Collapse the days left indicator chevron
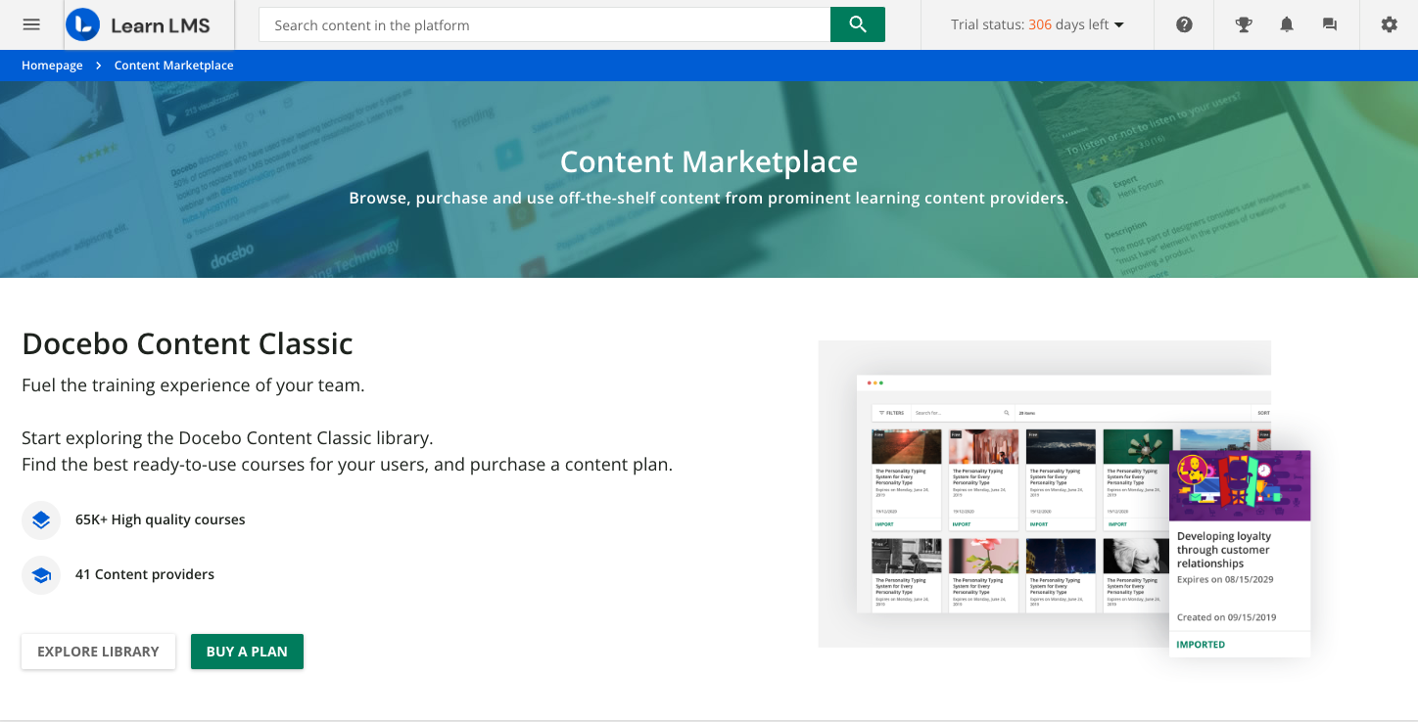Screen dimensions: 1418x722 point(1117,26)
